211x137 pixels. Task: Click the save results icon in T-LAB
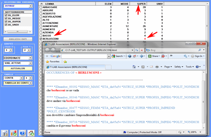[5, 133]
